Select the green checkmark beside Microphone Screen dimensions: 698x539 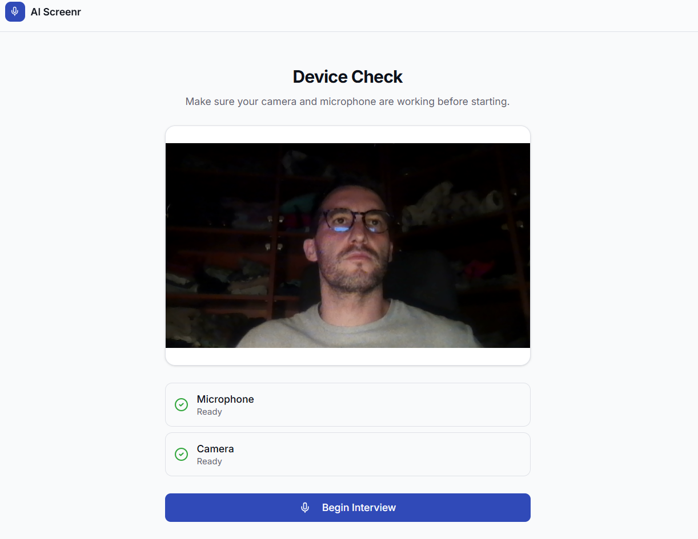coord(181,405)
